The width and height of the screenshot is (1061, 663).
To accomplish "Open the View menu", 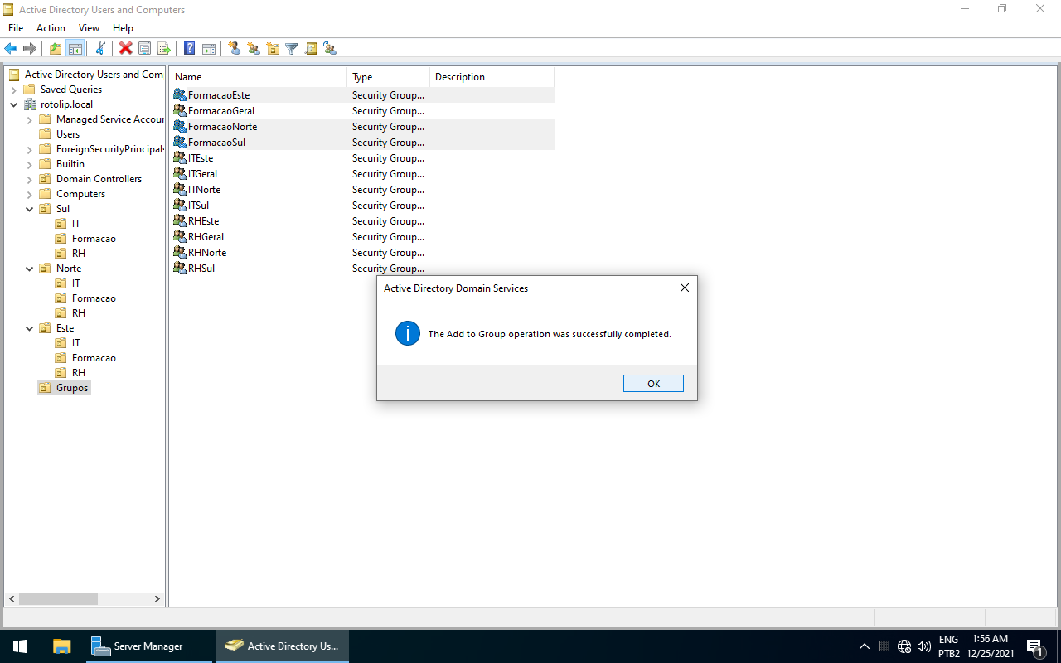I will [89, 28].
